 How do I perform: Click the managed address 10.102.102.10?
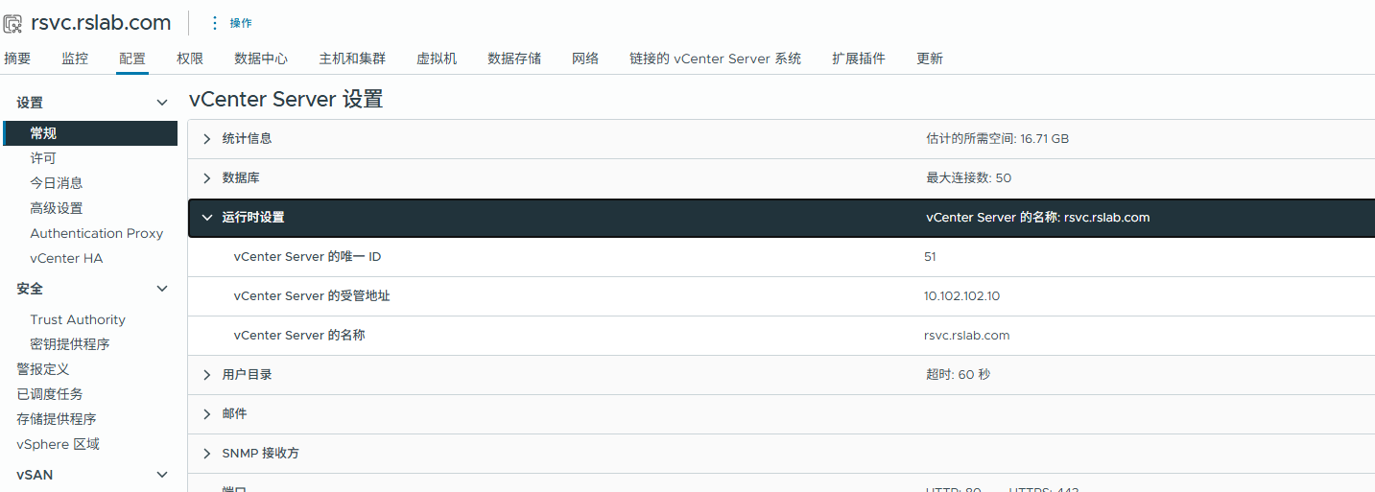[x=961, y=296]
